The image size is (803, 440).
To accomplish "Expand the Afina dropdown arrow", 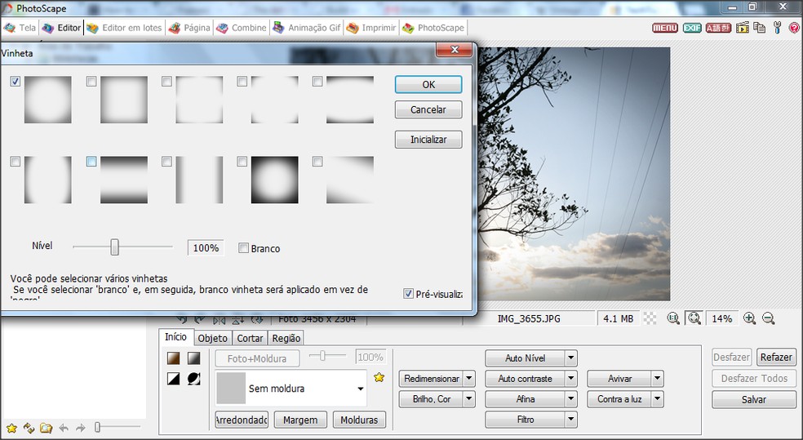I will point(571,399).
